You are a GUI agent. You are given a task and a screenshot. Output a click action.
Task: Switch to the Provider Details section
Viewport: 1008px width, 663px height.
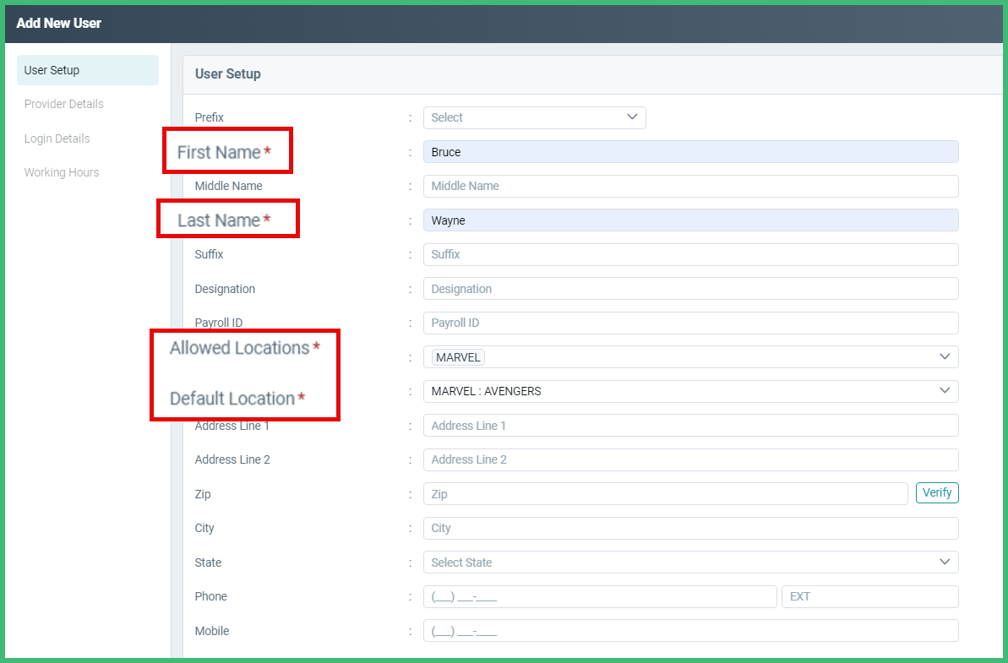(63, 104)
